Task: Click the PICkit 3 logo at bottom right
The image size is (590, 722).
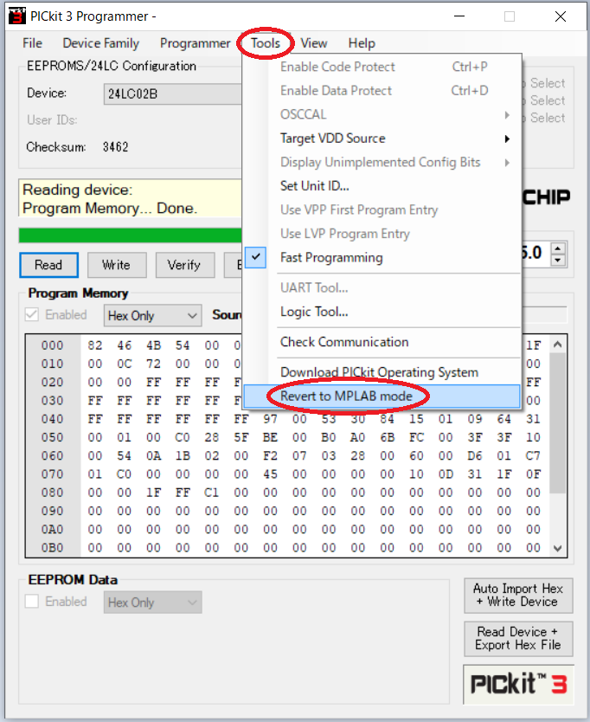Action: 518,684
